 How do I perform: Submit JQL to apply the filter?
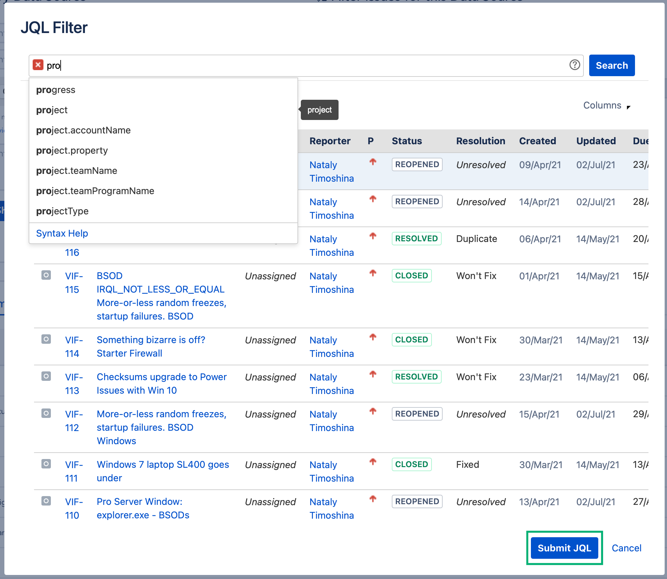(x=564, y=548)
